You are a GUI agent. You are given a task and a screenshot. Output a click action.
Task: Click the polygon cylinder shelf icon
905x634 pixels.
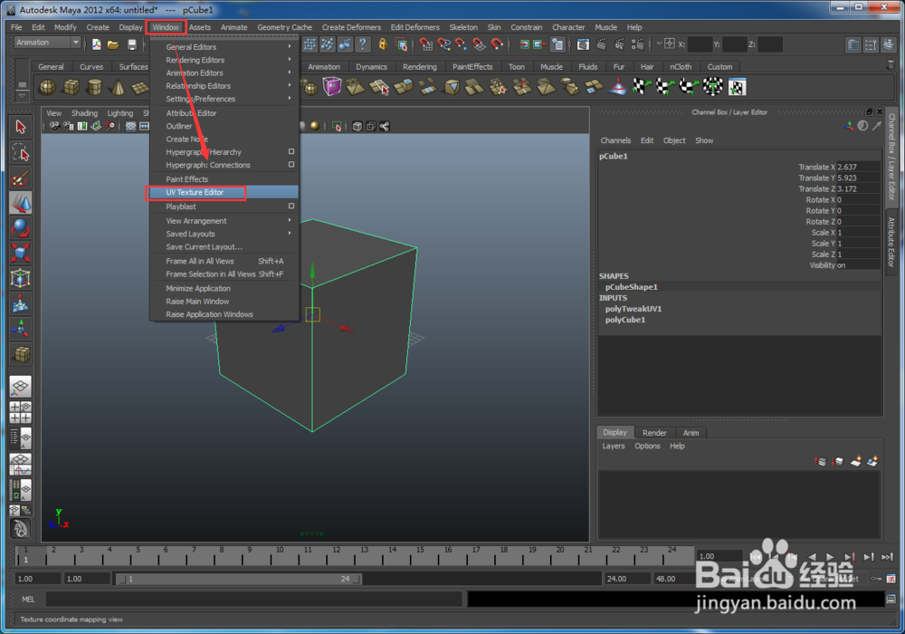[x=94, y=87]
